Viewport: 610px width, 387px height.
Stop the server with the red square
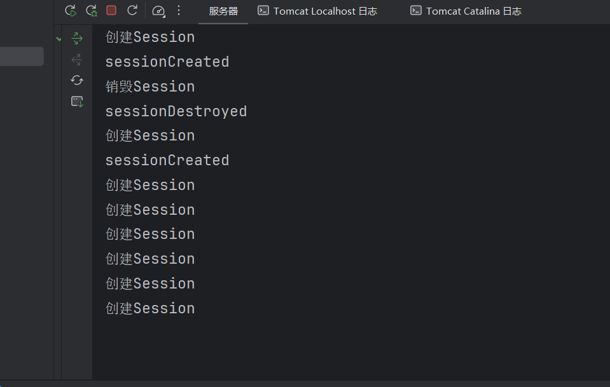(111, 10)
